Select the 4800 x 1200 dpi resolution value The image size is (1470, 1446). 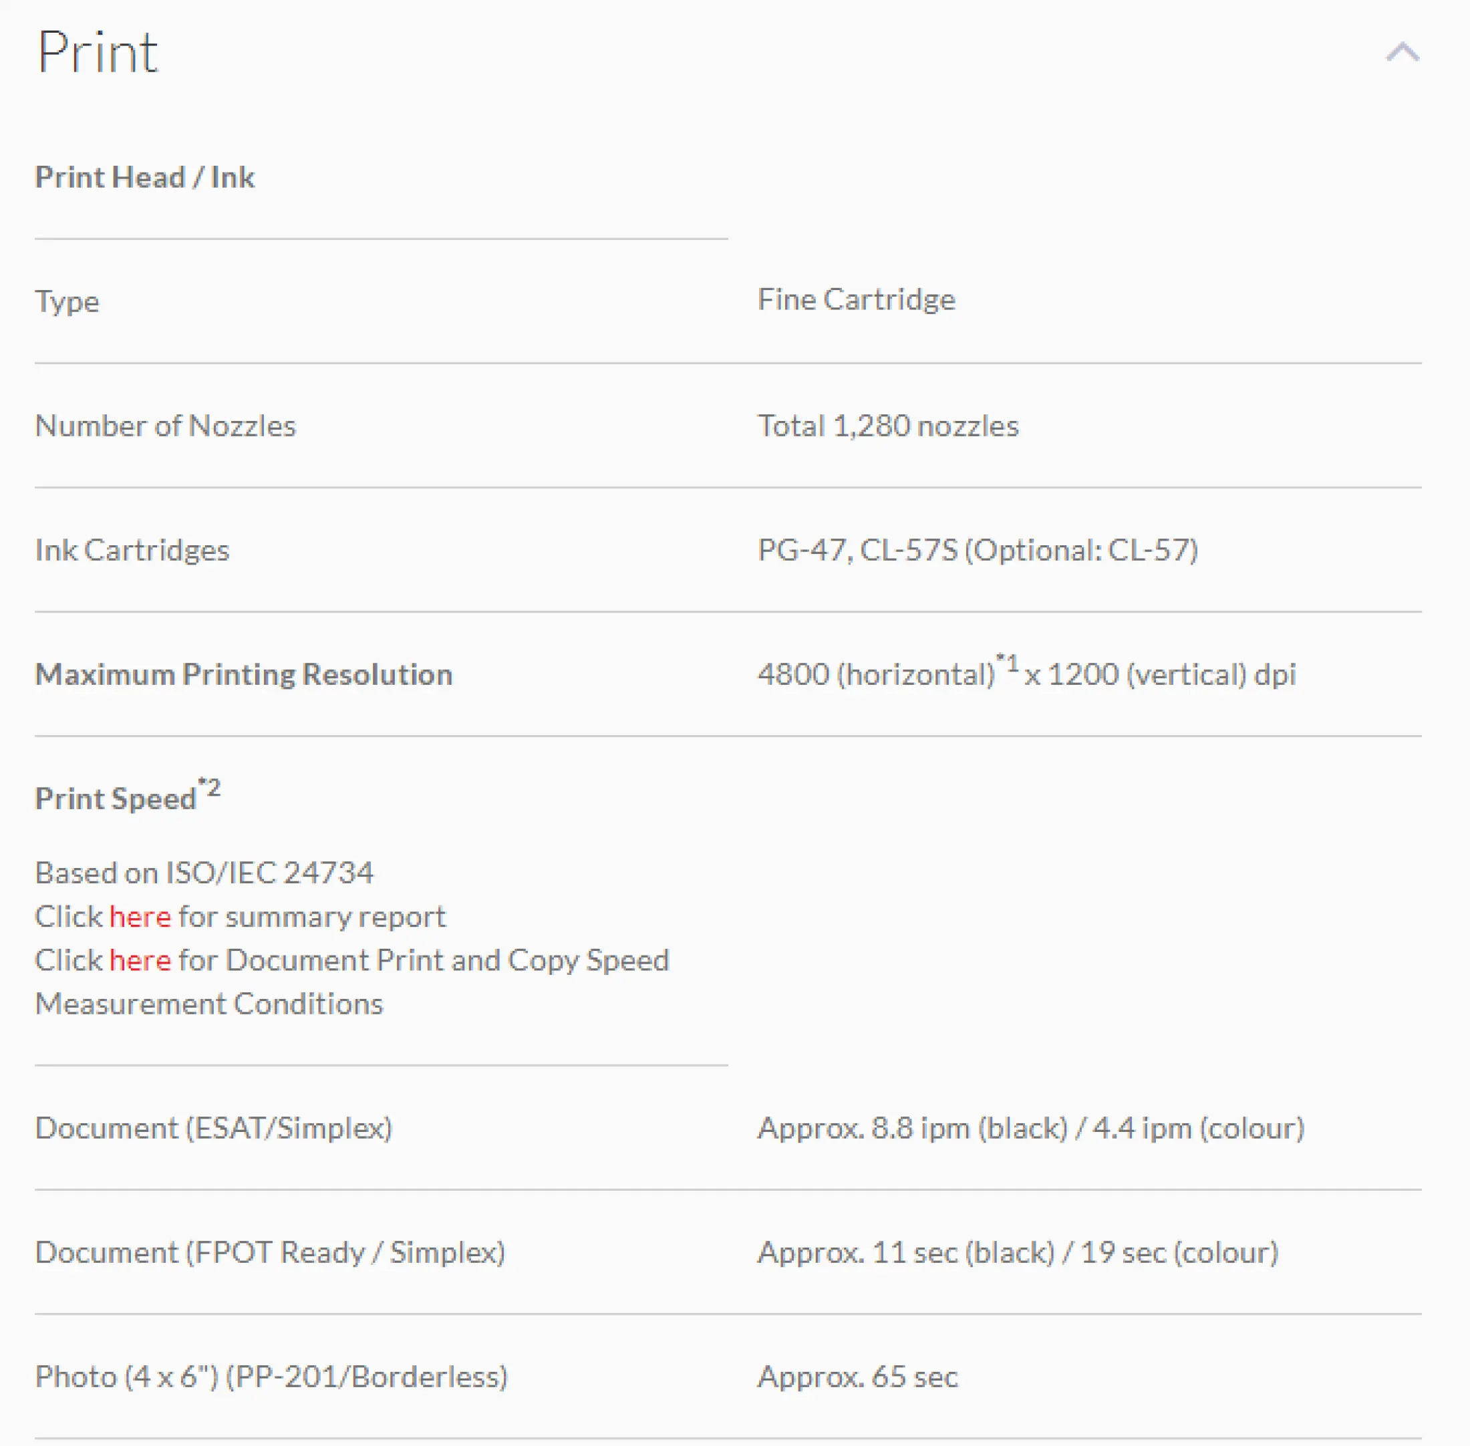click(x=1026, y=672)
